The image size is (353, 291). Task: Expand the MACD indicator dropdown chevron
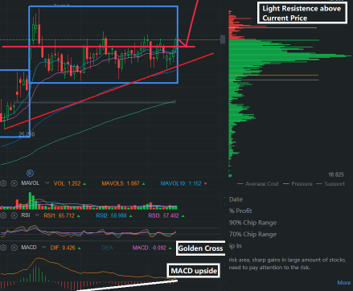click(44, 248)
